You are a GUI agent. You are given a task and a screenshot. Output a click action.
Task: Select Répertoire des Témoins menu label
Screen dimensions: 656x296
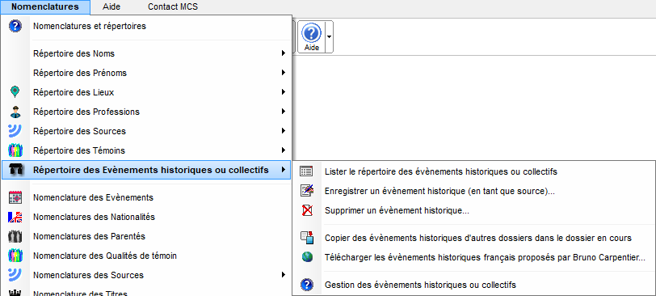[x=79, y=150]
